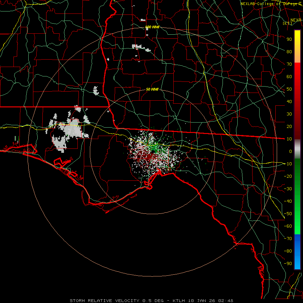303x303 pixels.
Task: Click the -70 value on the velocity scale
Action: tap(288, 239)
